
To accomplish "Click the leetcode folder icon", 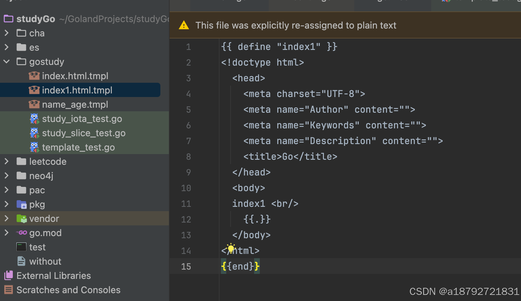I will tap(21, 162).
